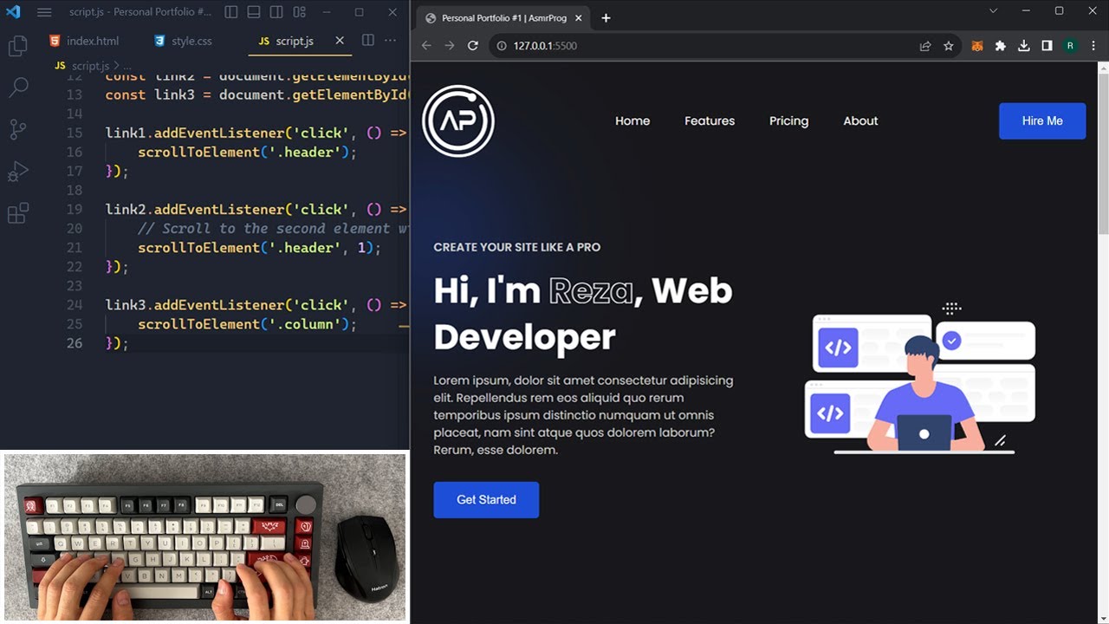Open editor More Actions ellipsis menu

[x=391, y=41]
